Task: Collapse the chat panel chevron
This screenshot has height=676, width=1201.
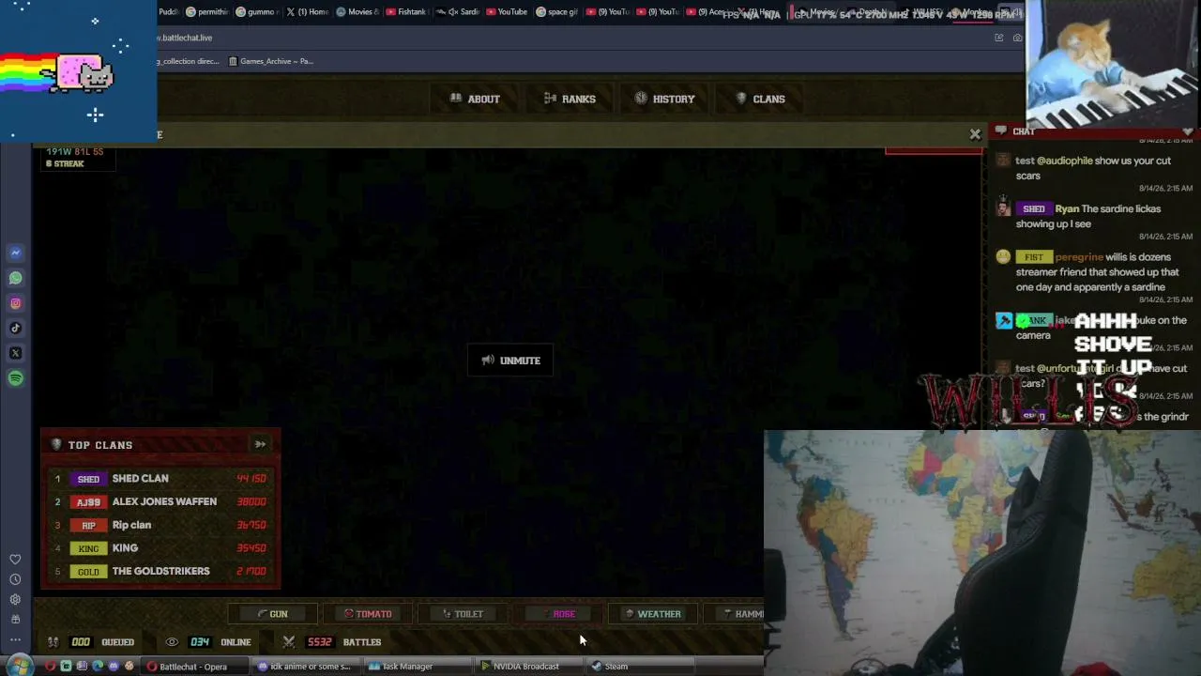Action: click(1188, 131)
